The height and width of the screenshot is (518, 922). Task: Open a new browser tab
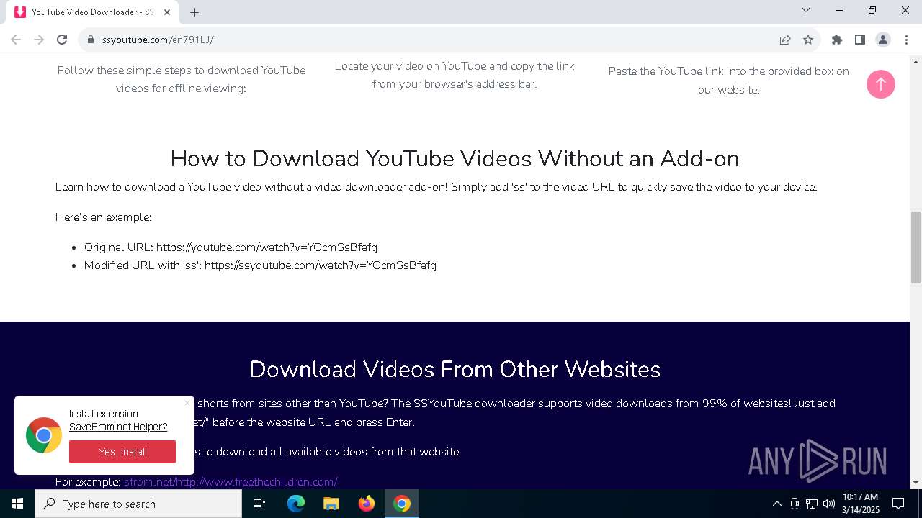(x=194, y=12)
